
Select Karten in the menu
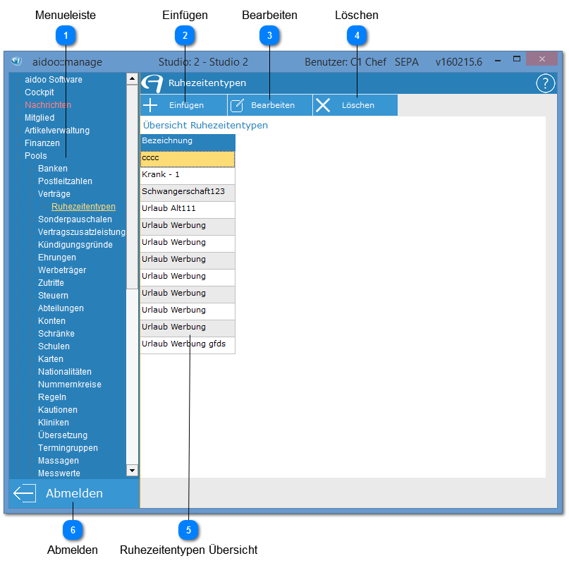tap(51, 359)
